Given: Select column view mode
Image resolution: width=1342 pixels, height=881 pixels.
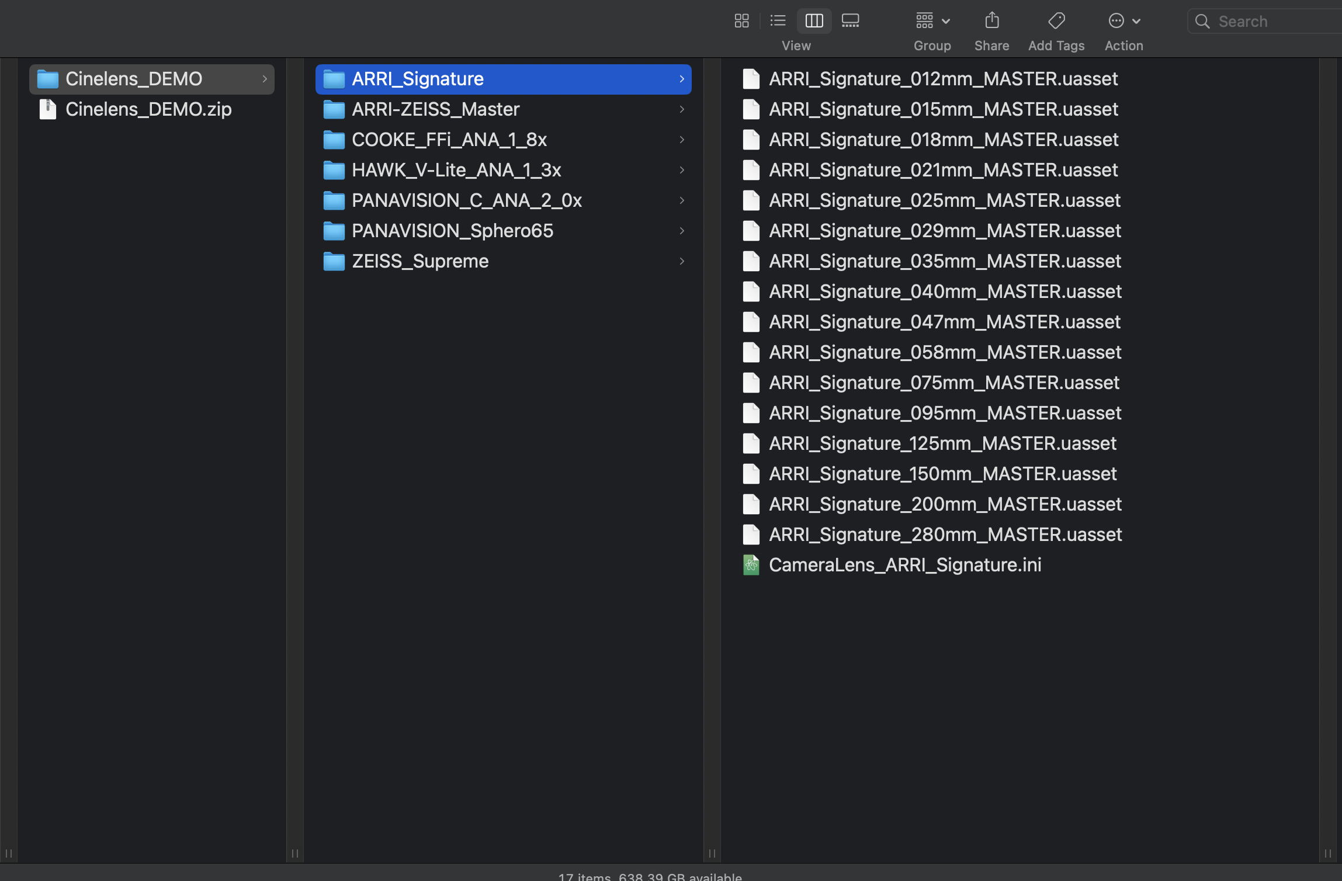Looking at the screenshot, I should (814, 21).
